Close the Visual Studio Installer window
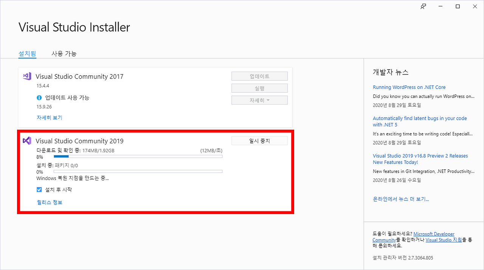Viewport: 484px width, 270px height. click(475, 6)
